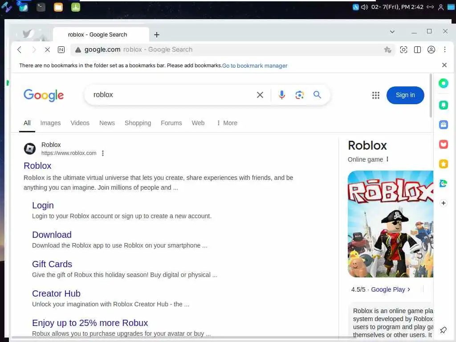
Task: Open the user account icon in top panel
Action: click(440, 7)
